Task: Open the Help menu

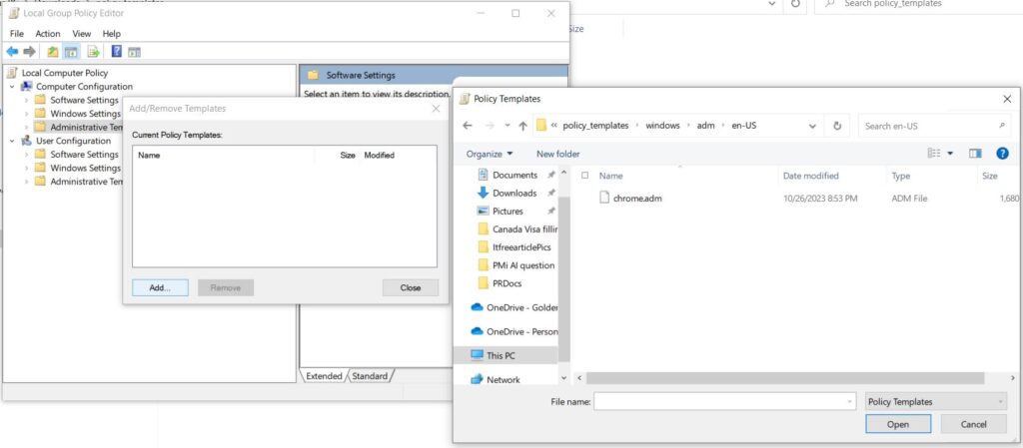Action: tap(112, 33)
